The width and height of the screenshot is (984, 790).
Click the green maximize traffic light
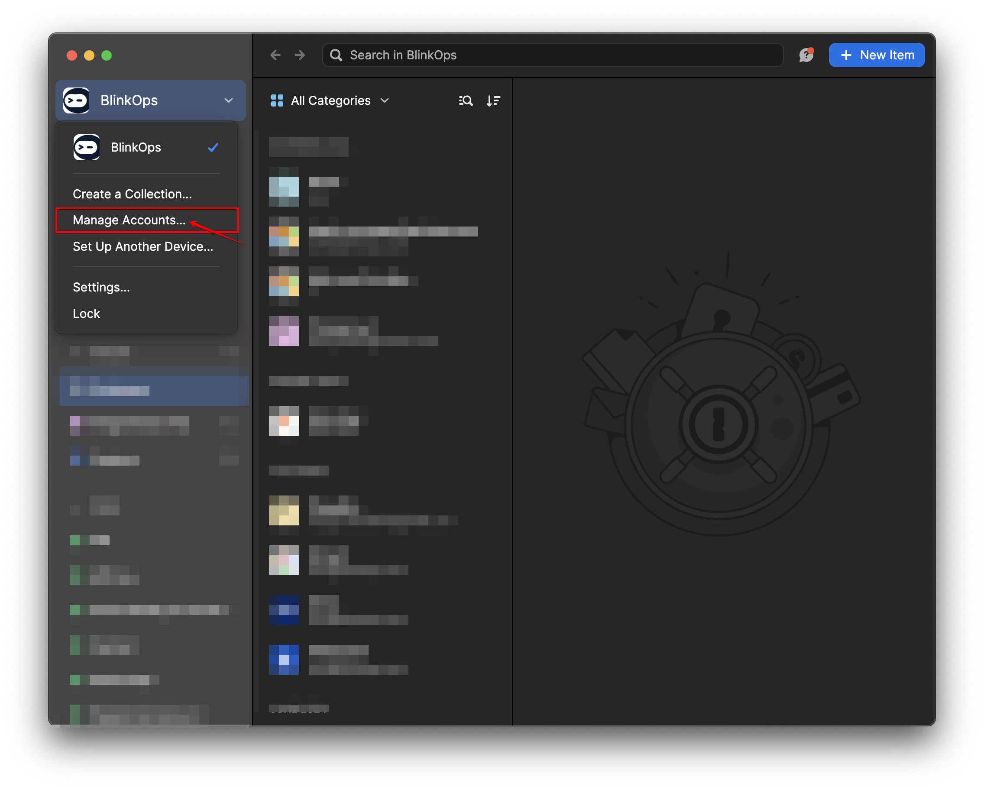[x=107, y=55]
